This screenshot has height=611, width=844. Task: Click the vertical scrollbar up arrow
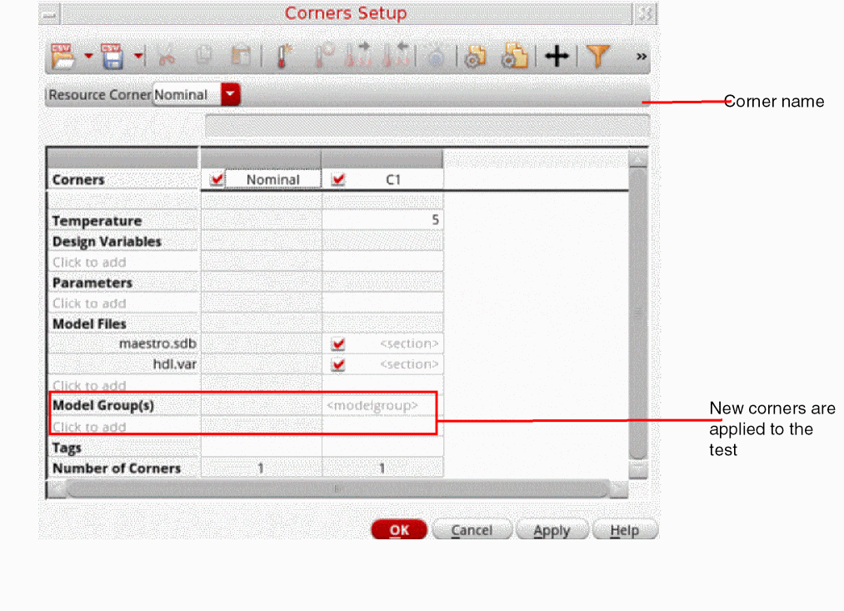[x=638, y=159]
